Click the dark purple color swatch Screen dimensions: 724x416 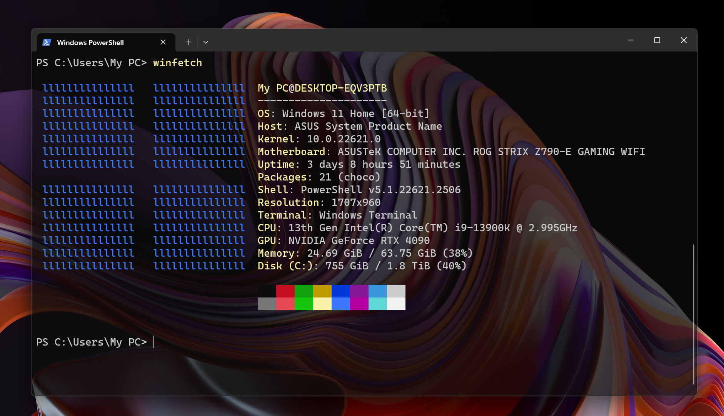[x=359, y=291]
